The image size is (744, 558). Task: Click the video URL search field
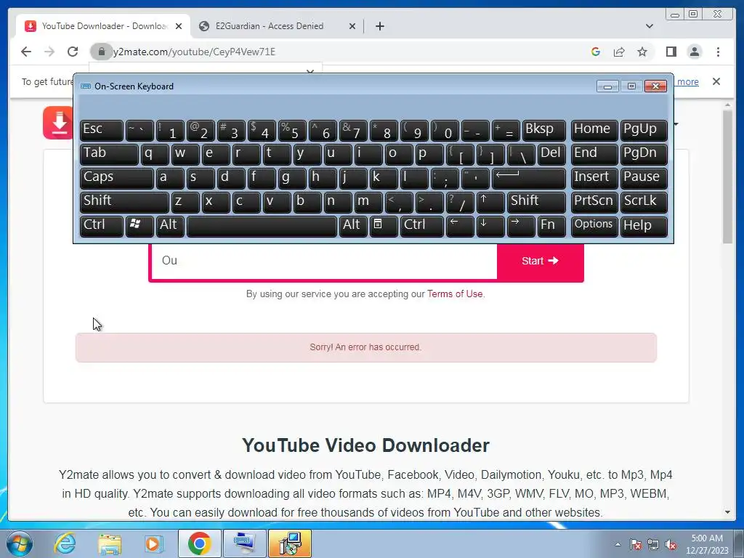pyautogui.click(x=324, y=261)
